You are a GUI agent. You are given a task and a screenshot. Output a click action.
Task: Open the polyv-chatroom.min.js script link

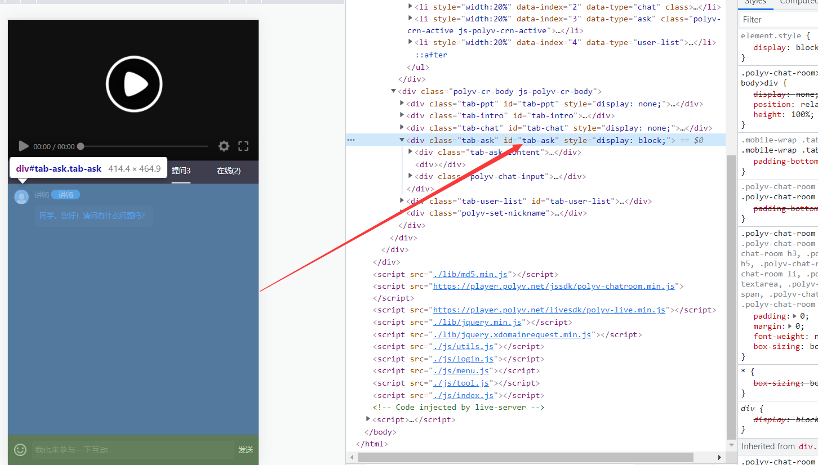[554, 286]
